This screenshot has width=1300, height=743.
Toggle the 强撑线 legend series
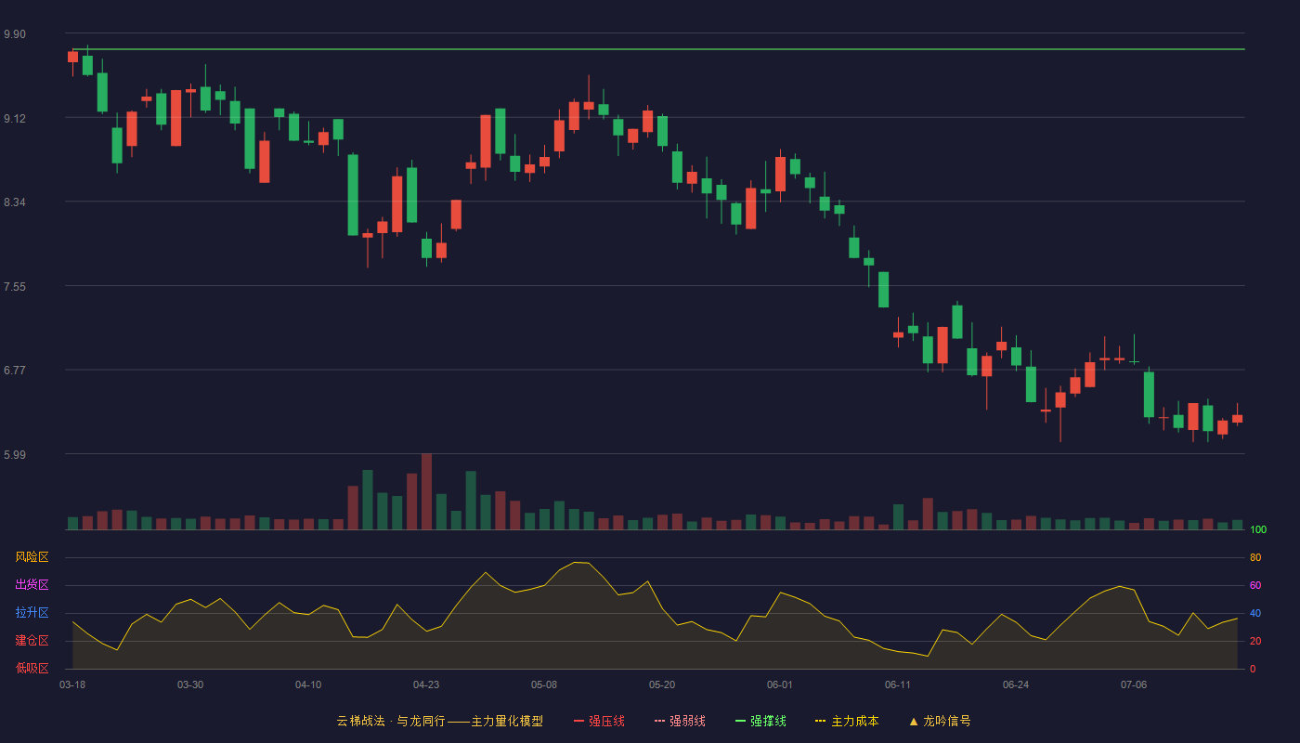(760, 721)
